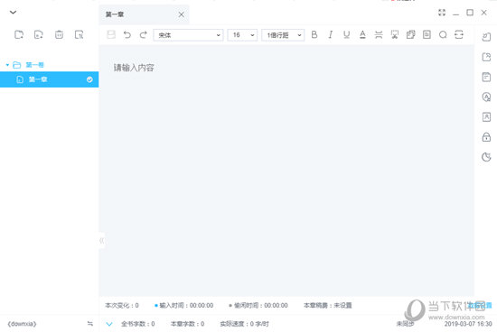Click the switch book arrows icon beside downxia
Screen dimensions: 497x332
[x=90, y=324]
